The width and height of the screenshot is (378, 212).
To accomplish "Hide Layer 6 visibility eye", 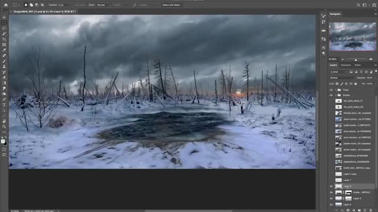I will 331,186.
